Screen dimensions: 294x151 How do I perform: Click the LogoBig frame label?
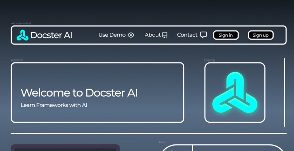[x=209, y=60]
